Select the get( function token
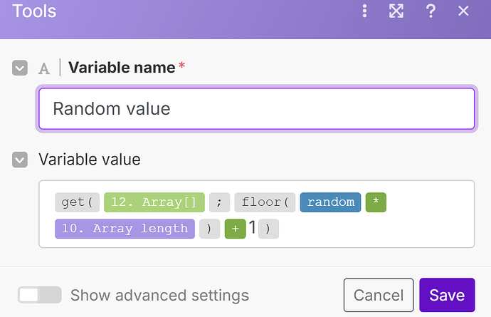491x317 pixels. tap(77, 202)
